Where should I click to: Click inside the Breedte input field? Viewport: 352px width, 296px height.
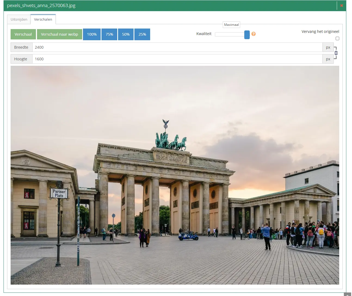click(x=177, y=47)
